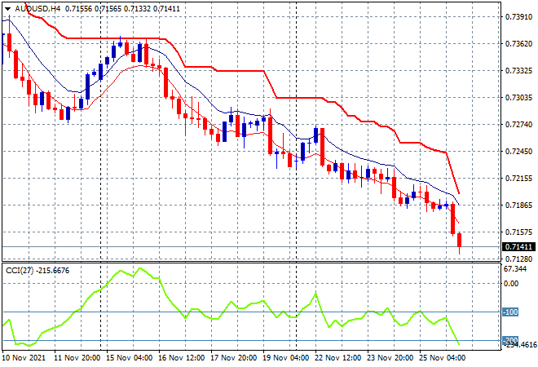Screen dimensions: 538x367
Task: Select the 0.73910 price axis label
Action: 519,17
